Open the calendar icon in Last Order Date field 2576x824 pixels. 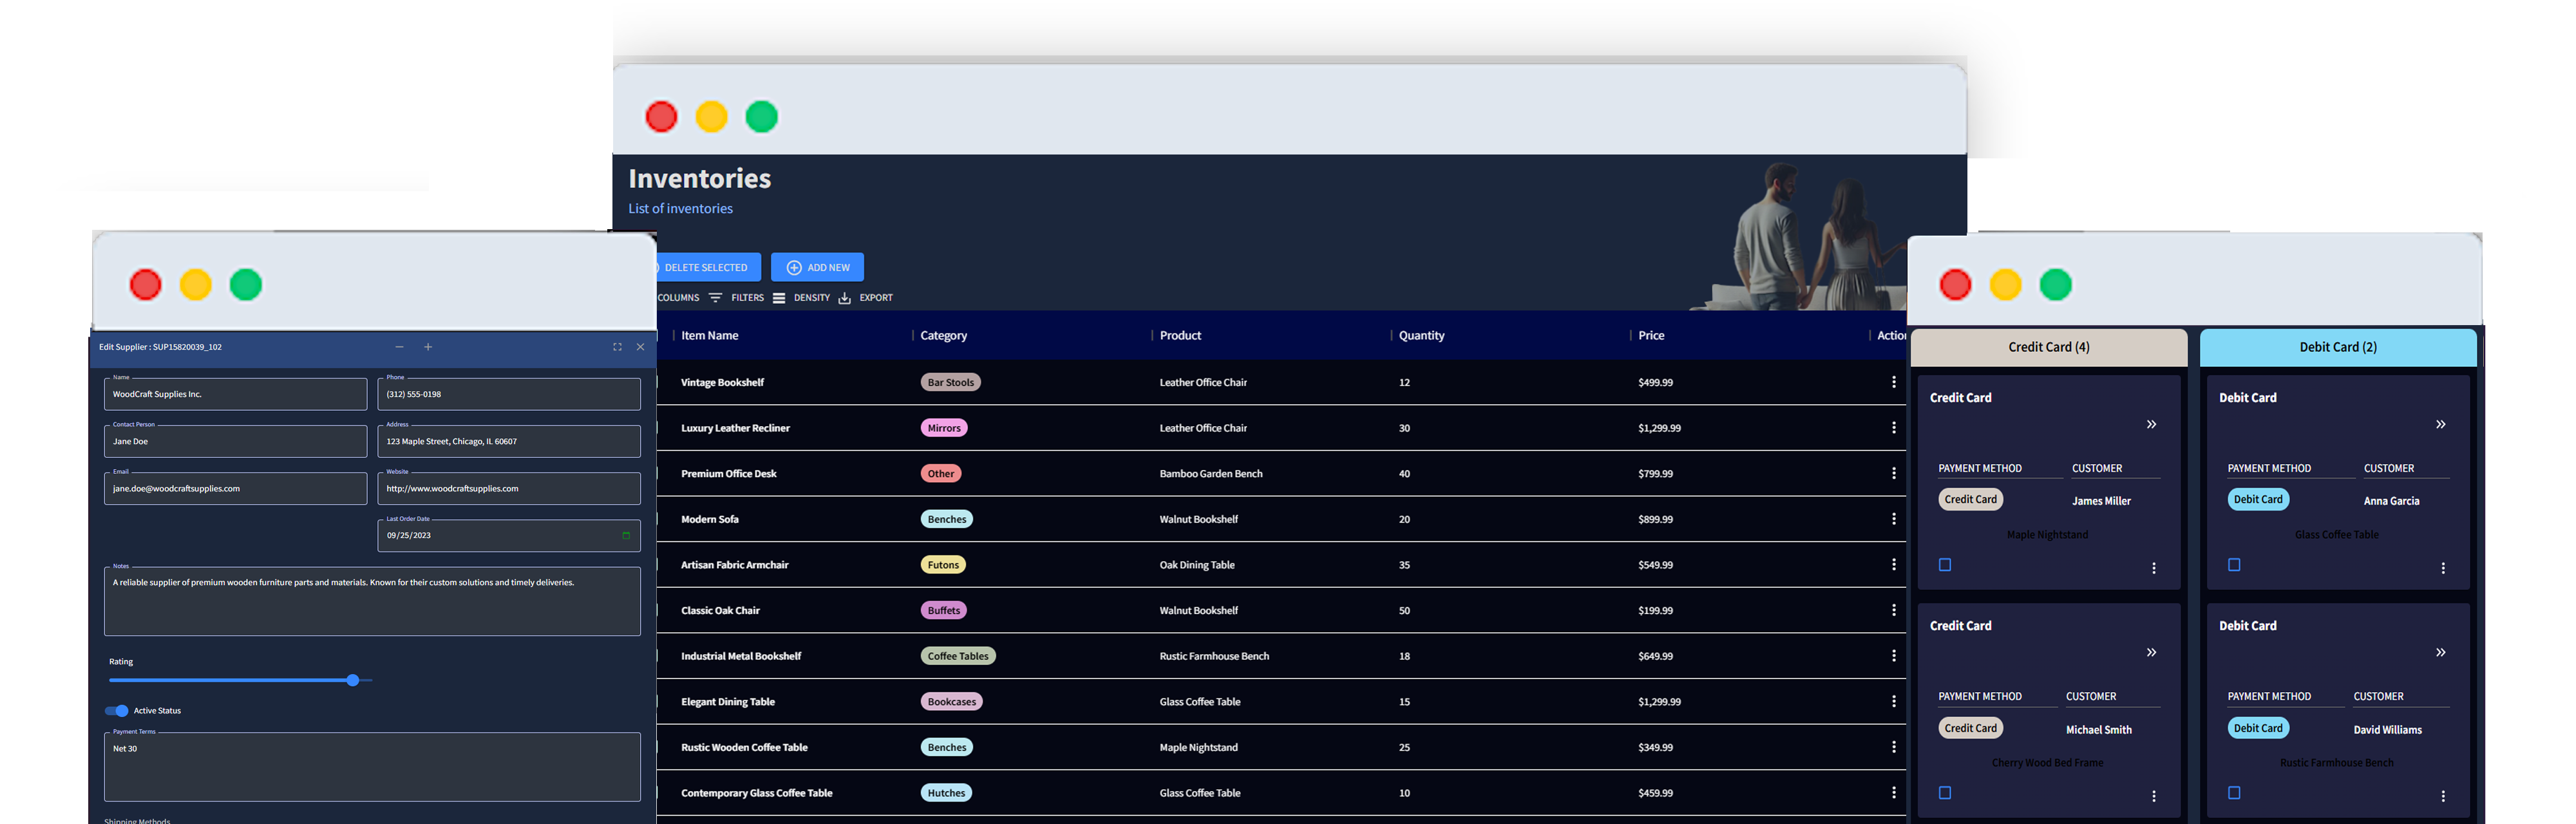pyautogui.click(x=627, y=535)
